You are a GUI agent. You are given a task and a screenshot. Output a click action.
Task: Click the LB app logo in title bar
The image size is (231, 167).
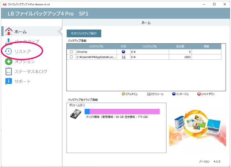click(x=5, y=4)
